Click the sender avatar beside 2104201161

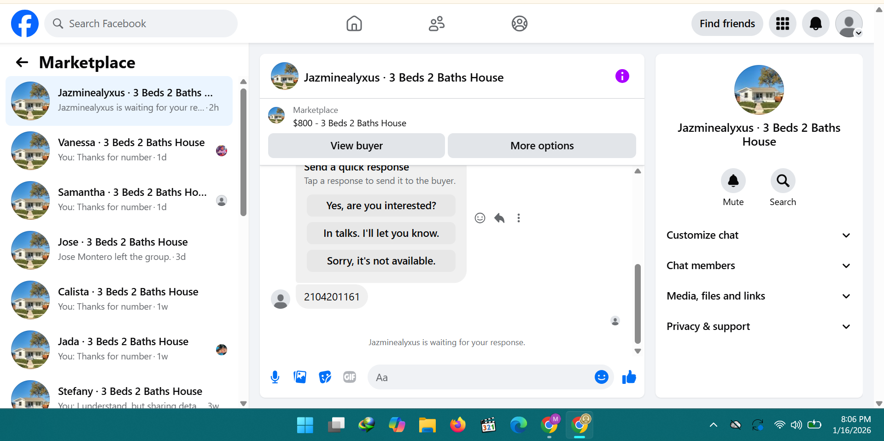point(281,299)
